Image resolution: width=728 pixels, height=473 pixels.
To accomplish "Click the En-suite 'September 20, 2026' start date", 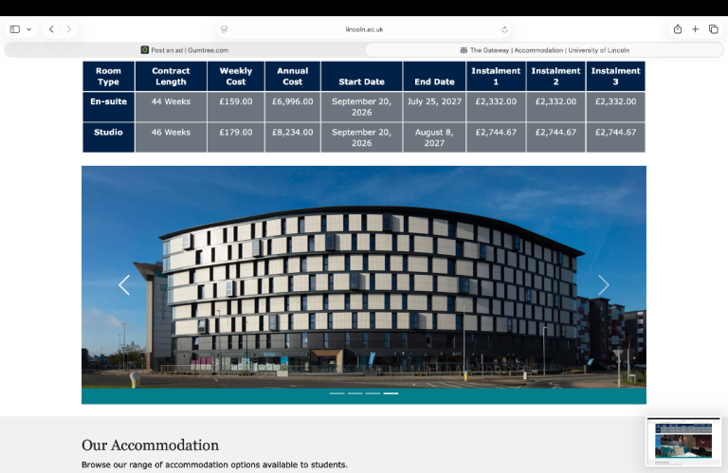I will tap(362, 107).
